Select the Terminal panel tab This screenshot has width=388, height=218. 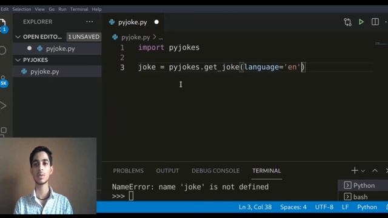267,171
